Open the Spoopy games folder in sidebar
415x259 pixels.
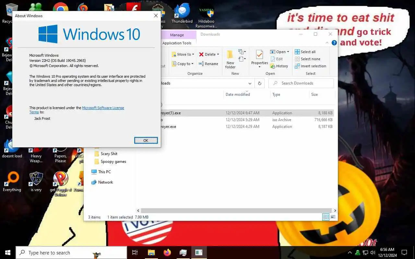coord(113,162)
